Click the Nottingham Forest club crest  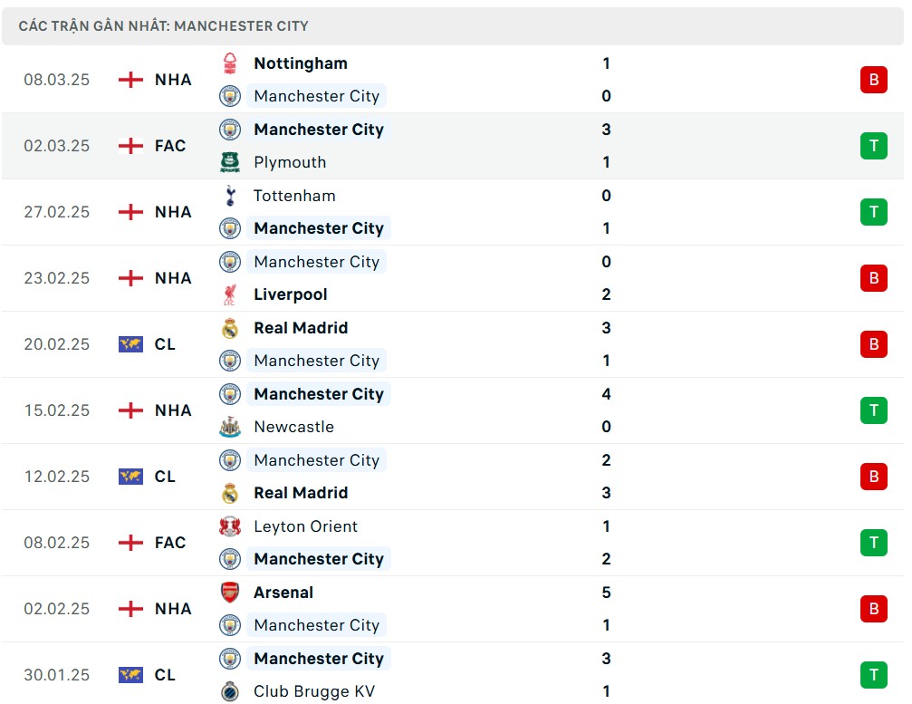pos(230,63)
